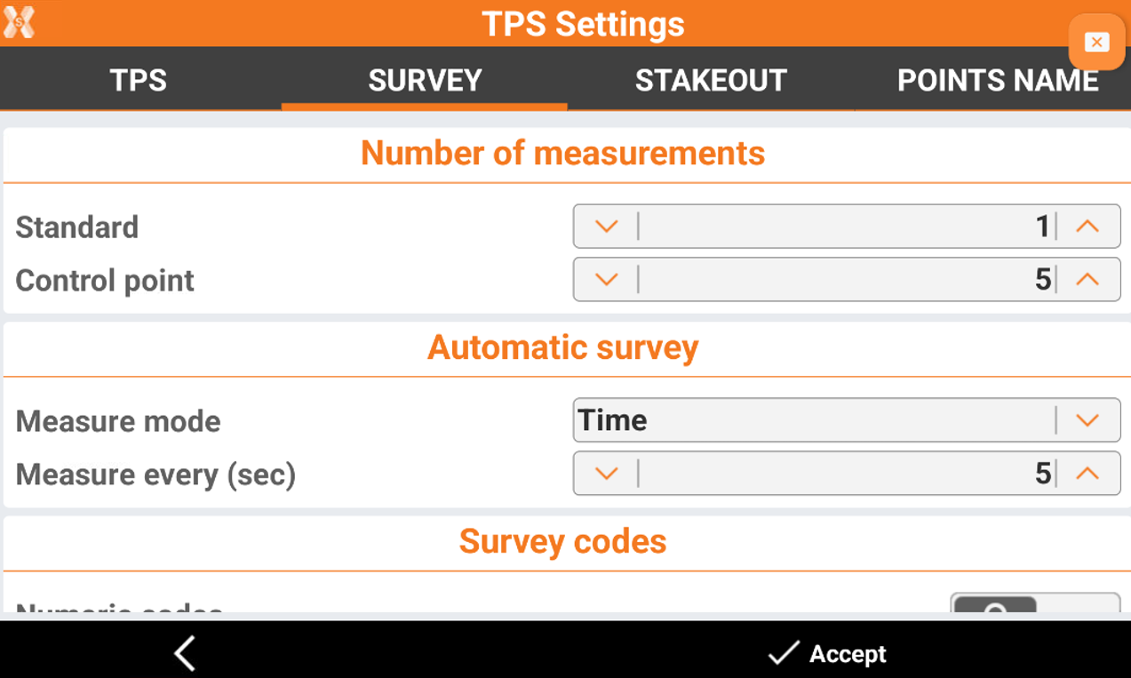Click the orange close icon at top right
Viewport: 1131px width, 678px height.
click(1096, 42)
